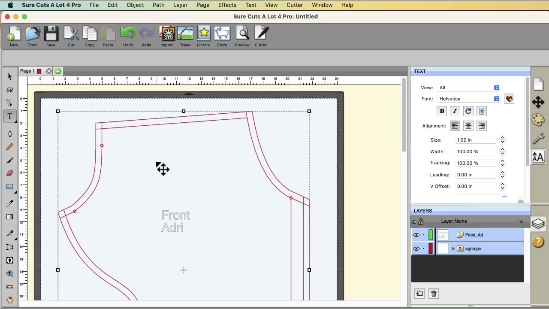Viewport: 549px width, 309px height.
Task: Click the orange Help question icon
Action: 538,242
